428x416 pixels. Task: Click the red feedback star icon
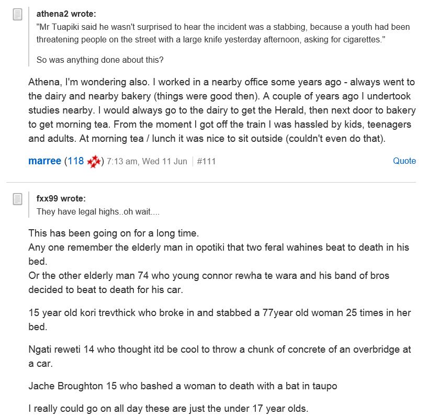coord(94,161)
